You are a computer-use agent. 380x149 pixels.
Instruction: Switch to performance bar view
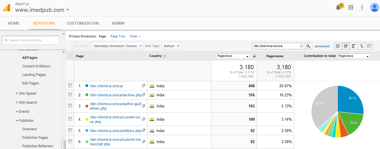pos(354,46)
